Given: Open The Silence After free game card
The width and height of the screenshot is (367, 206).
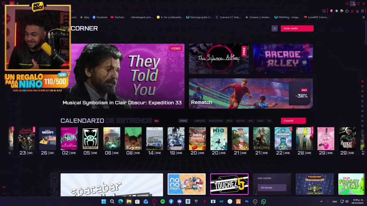Looking at the screenshot, I should [x=219, y=59].
